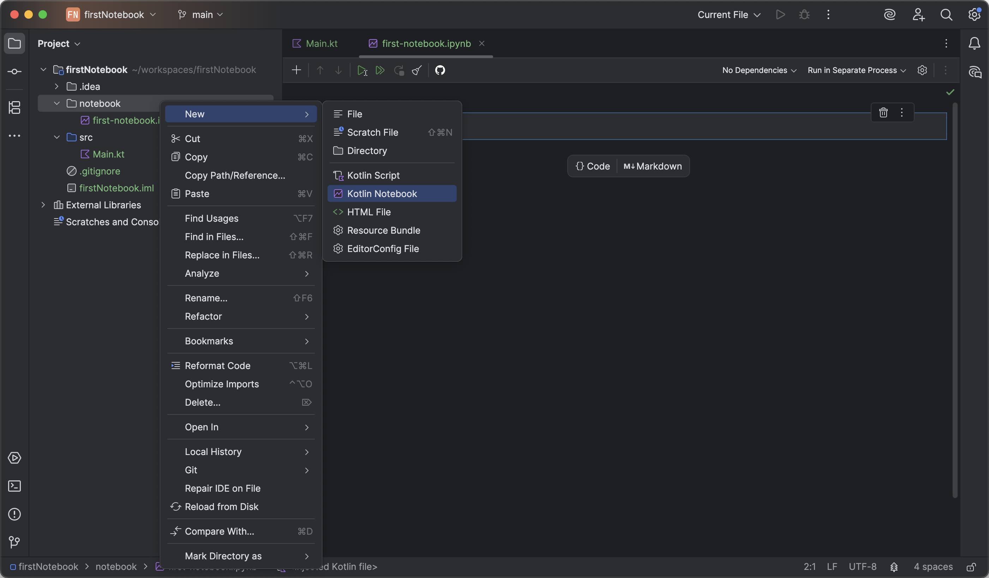
Task: Click Delete... in context menu
Action: (241, 402)
